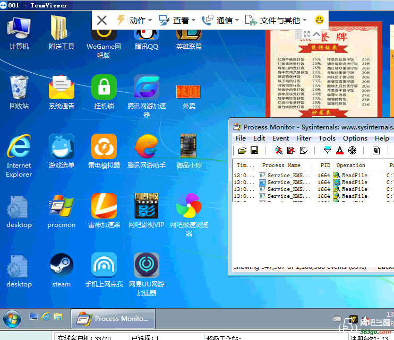This screenshot has height=340, width=394.
Task: Open the 雷神加速器 icon
Action: (x=104, y=211)
